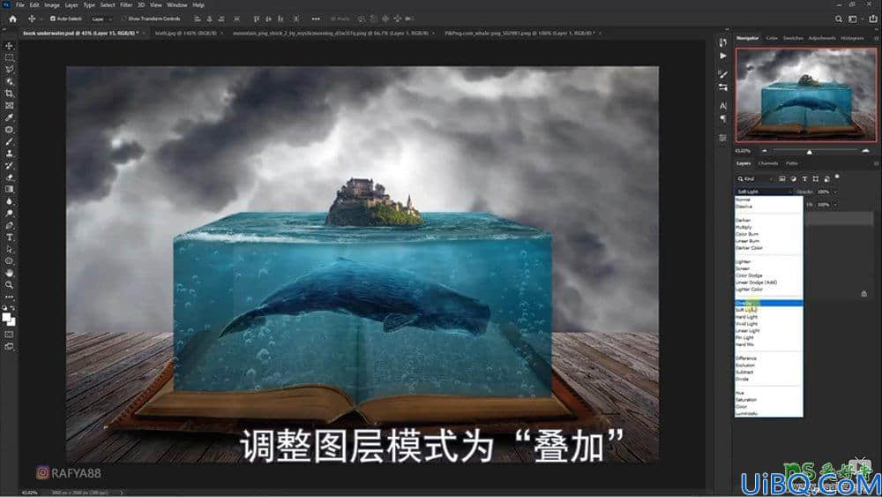Choose Hard Light blend mode in list
The width and height of the screenshot is (882, 497).
pyautogui.click(x=768, y=317)
